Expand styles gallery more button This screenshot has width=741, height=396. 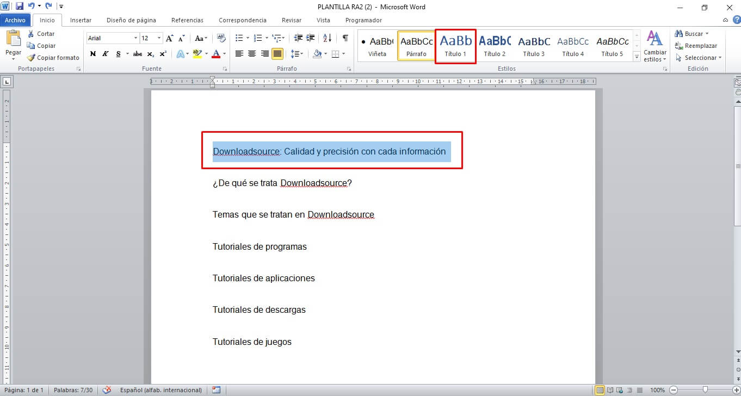pos(637,57)
